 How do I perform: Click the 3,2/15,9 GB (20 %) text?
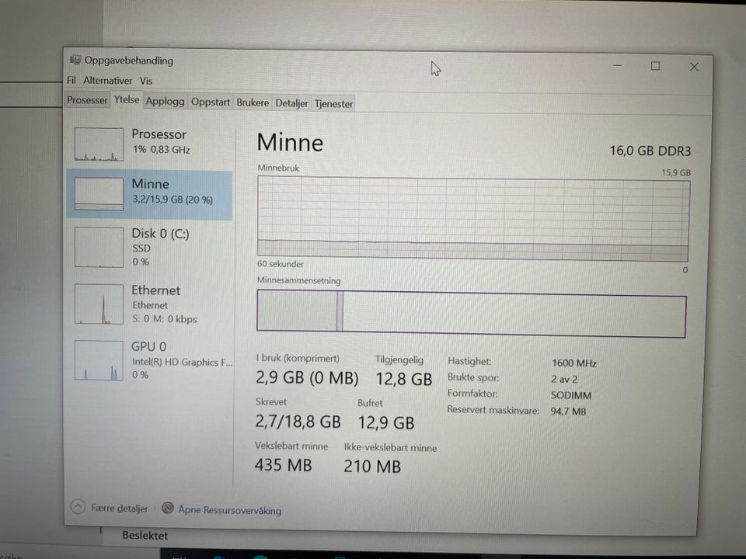coord(173,200)
